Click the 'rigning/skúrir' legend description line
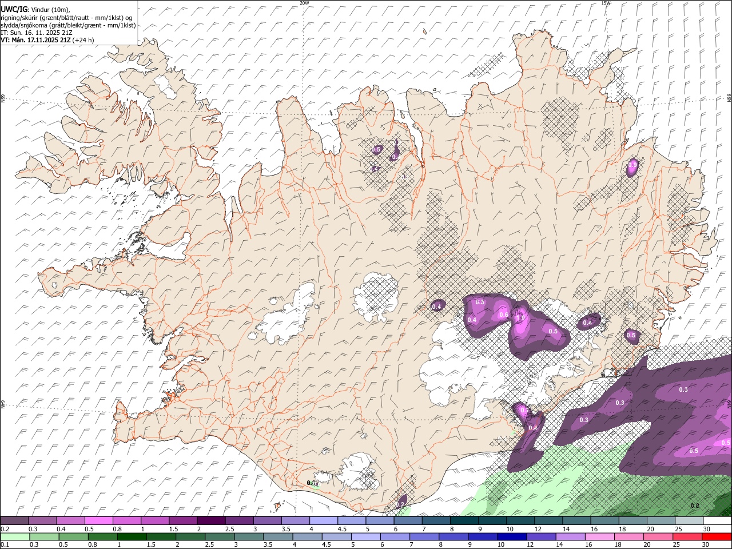The width and height of the screenshot is (732, 549). point(66,17)
